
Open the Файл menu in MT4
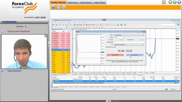coord(55,22)
